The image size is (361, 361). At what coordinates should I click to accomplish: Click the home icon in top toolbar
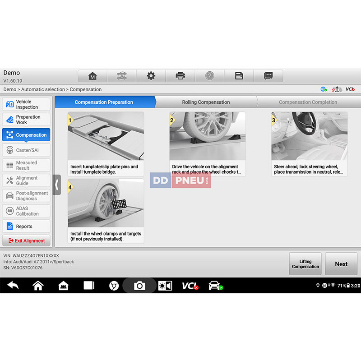click(x=93, y=76)
